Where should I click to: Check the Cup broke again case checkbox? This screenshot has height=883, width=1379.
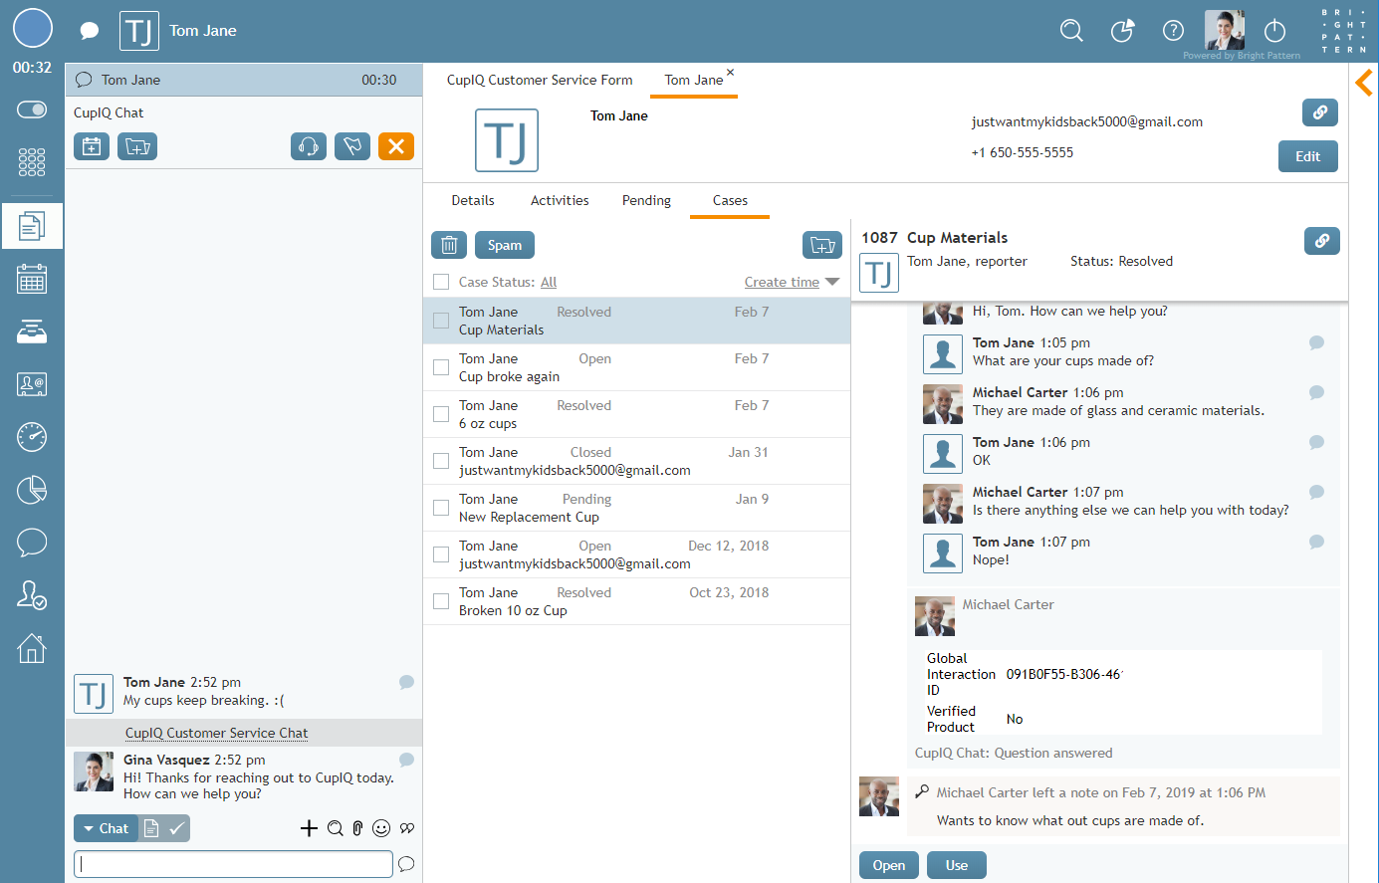tap(441, 367)
